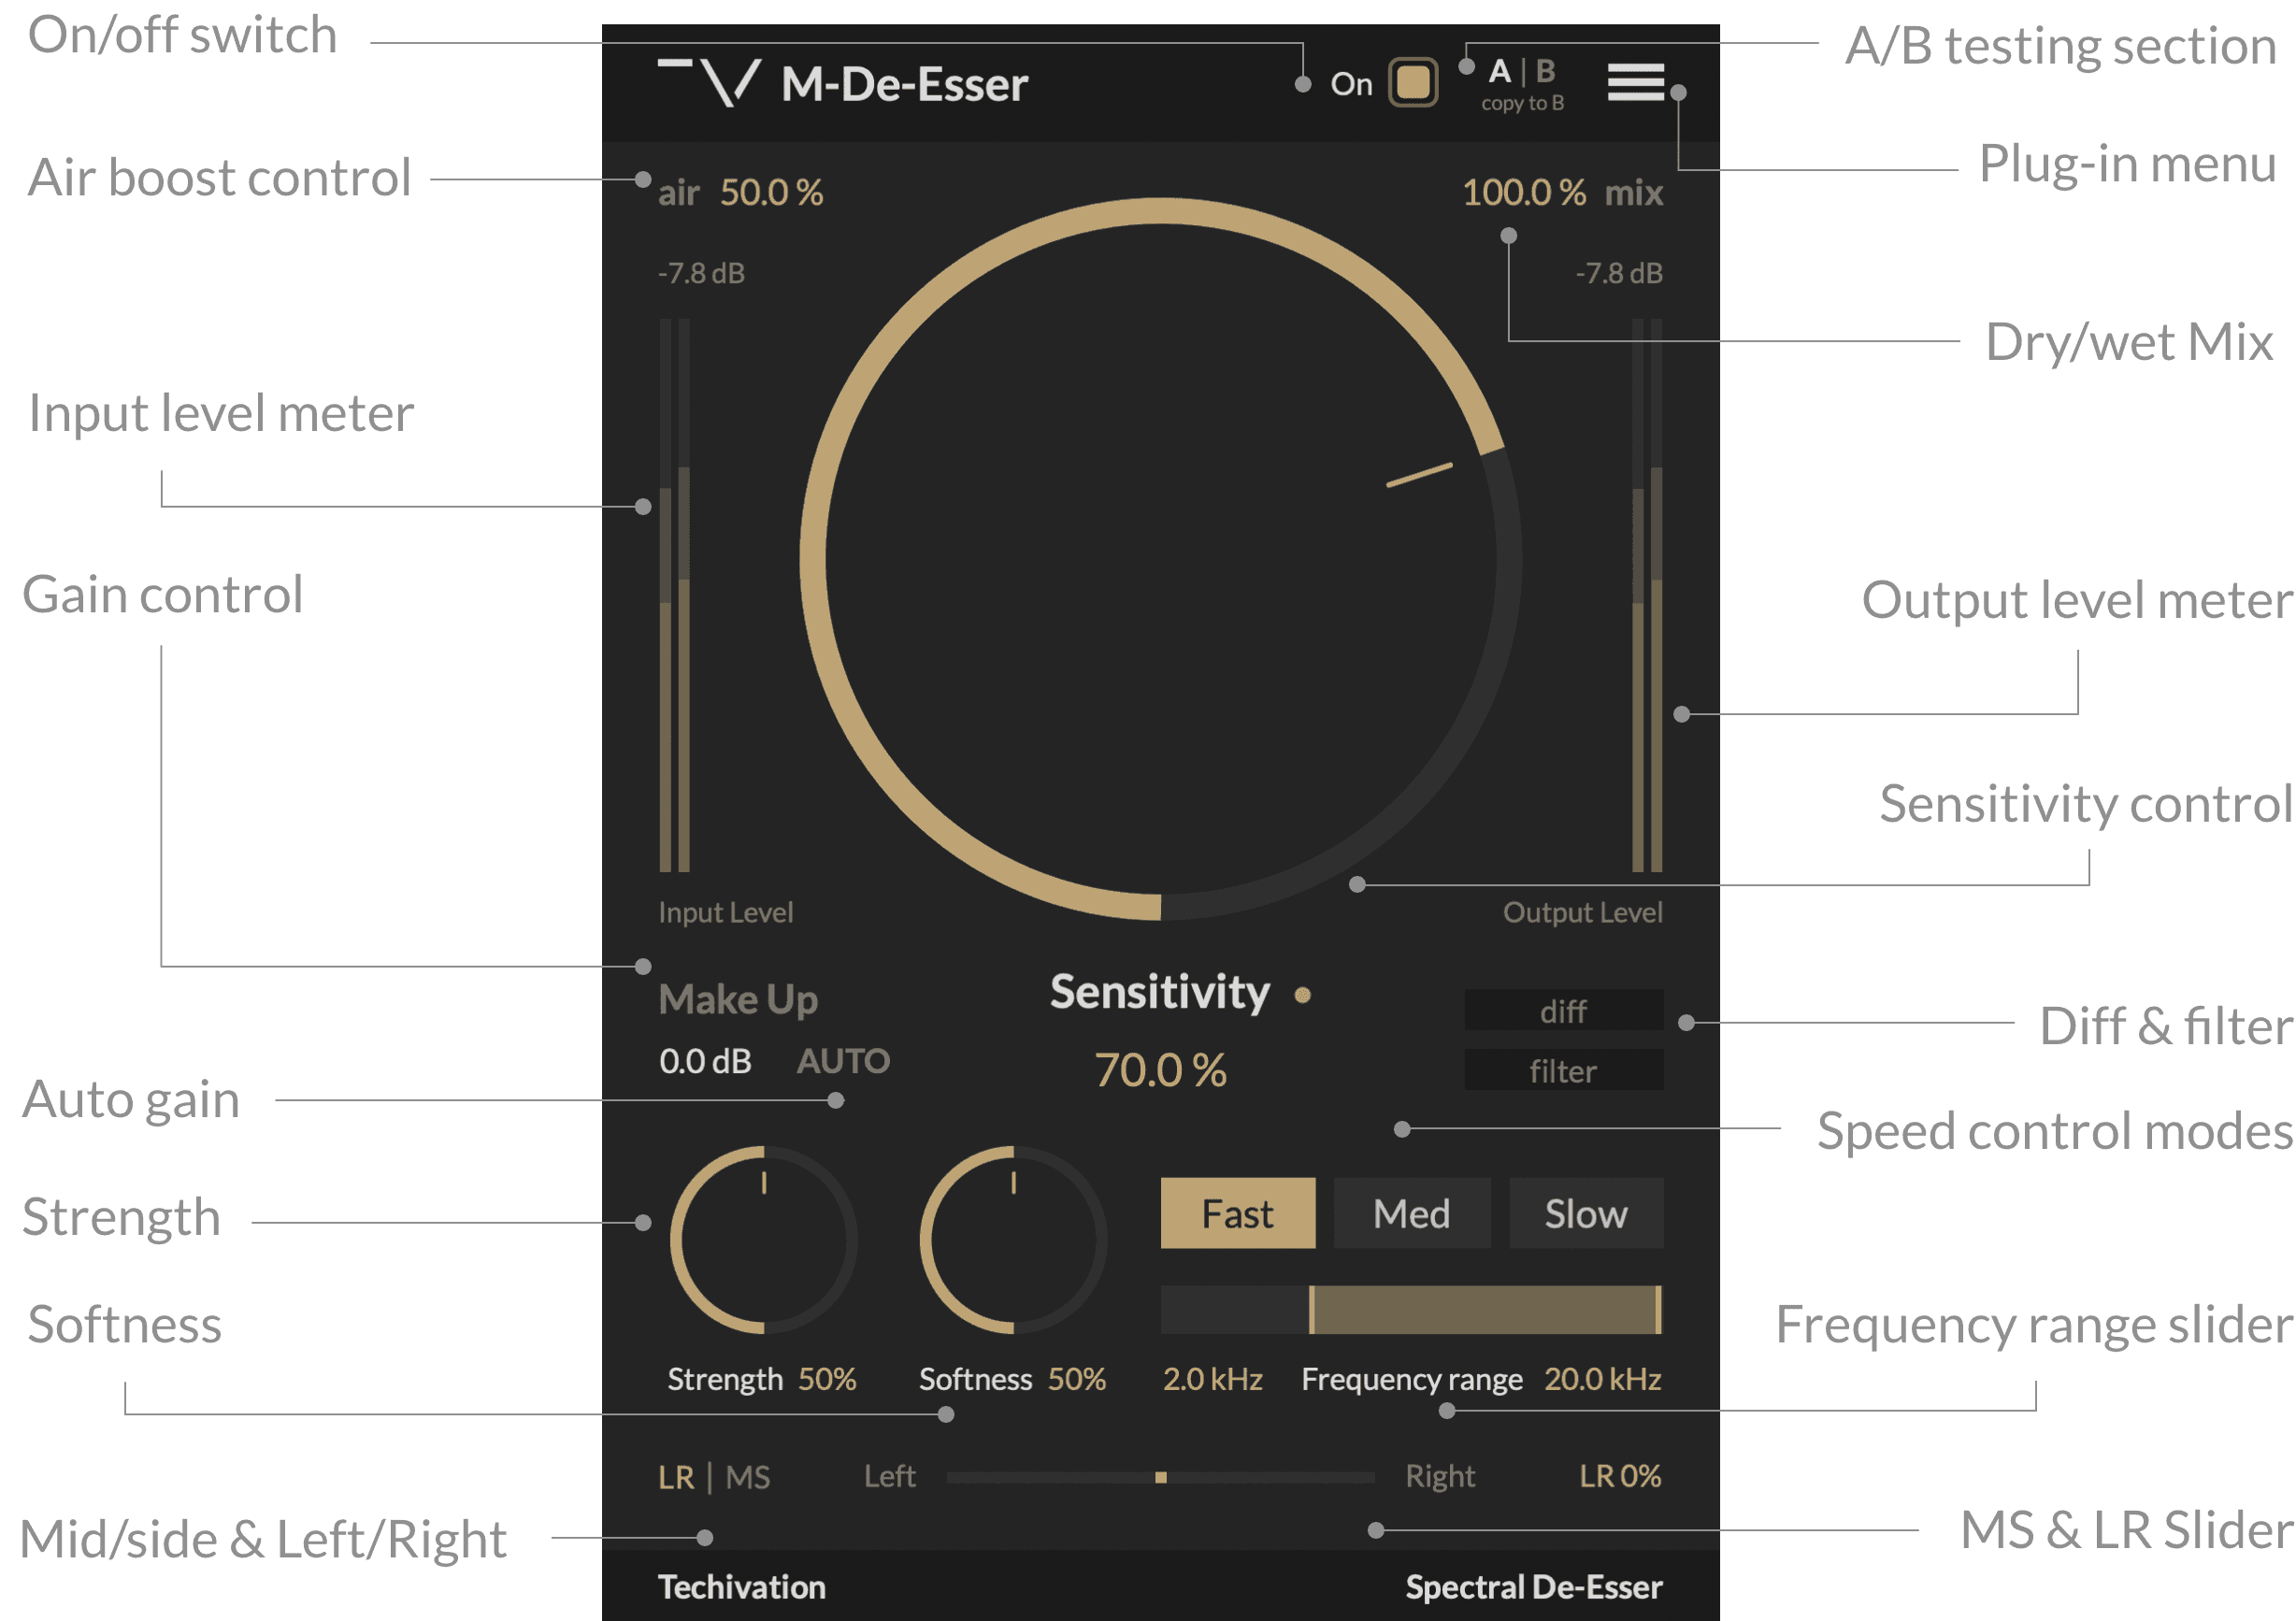2296x1621 pixels.
Task: Click the Sensitivity value 70.0 %
Action: (x=1160, y=1070)
